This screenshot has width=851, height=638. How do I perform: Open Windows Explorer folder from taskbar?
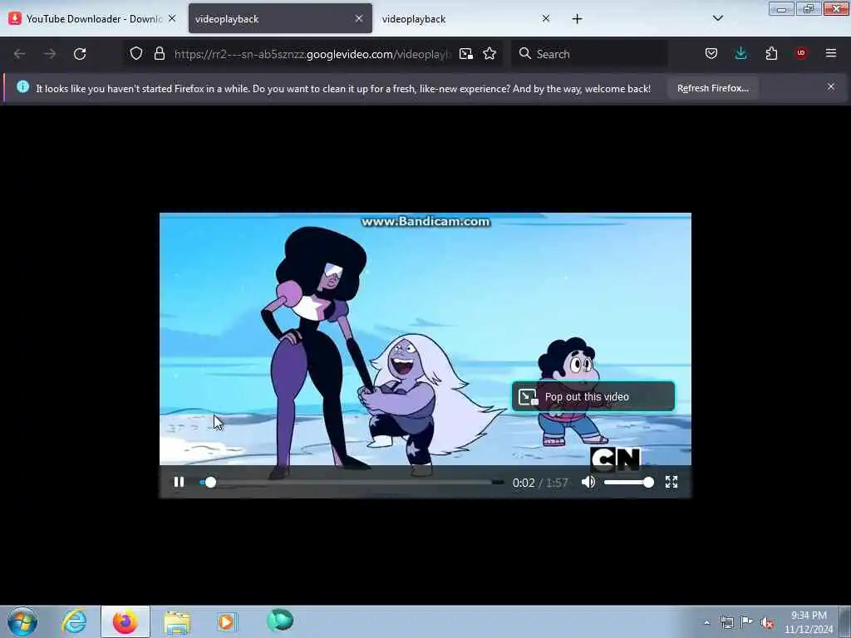click(177, 621)
